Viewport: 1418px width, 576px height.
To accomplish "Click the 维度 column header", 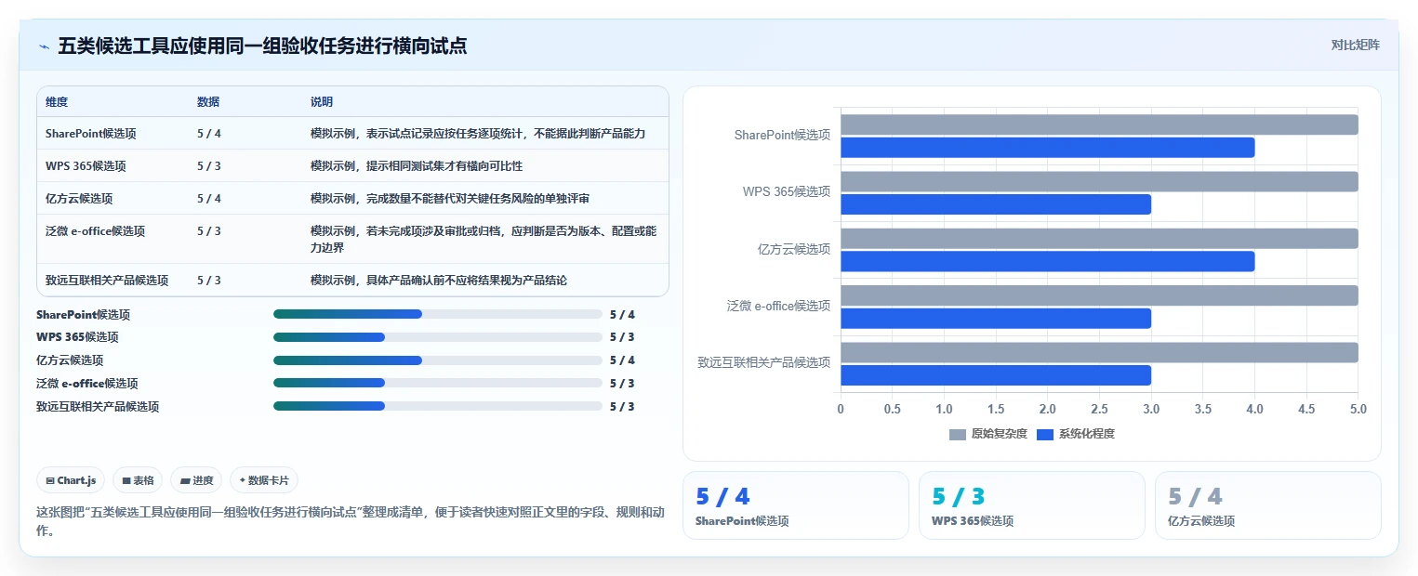I will tap(57, 101).
